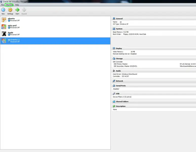This screenshot has height=152, width=196.
Task: Open the Description header link
Action: [x=121, y=106]
